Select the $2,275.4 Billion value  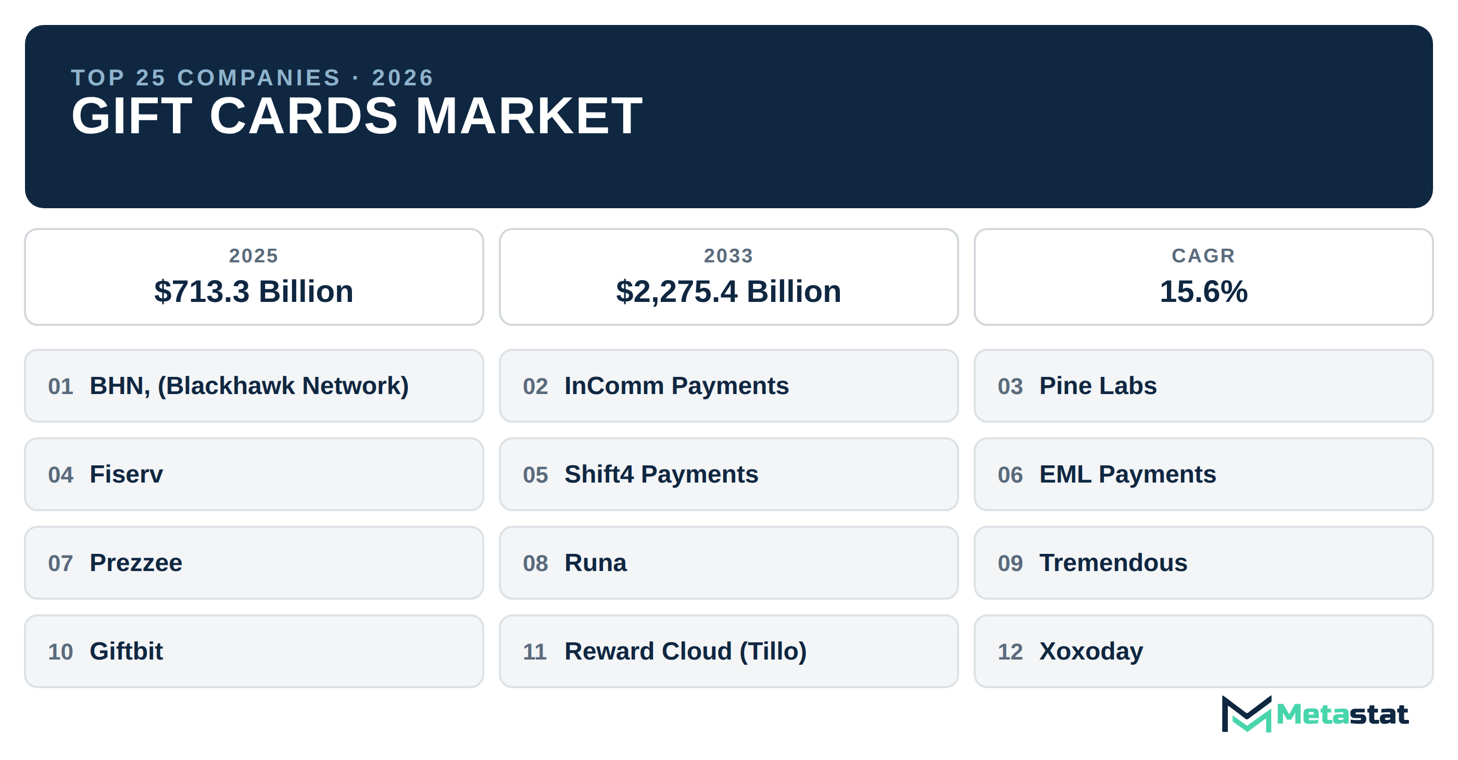click(728, 292)
